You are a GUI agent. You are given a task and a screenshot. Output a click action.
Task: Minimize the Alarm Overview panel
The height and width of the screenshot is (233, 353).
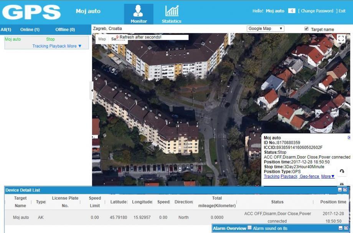point(340,228)
